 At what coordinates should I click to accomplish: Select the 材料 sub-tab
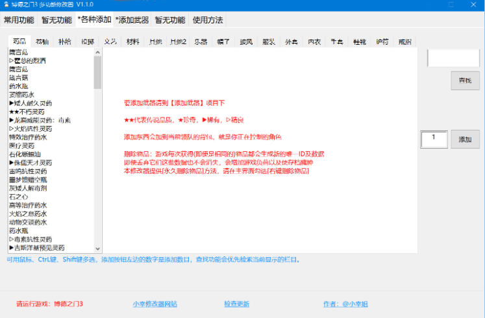coord(132,42)
